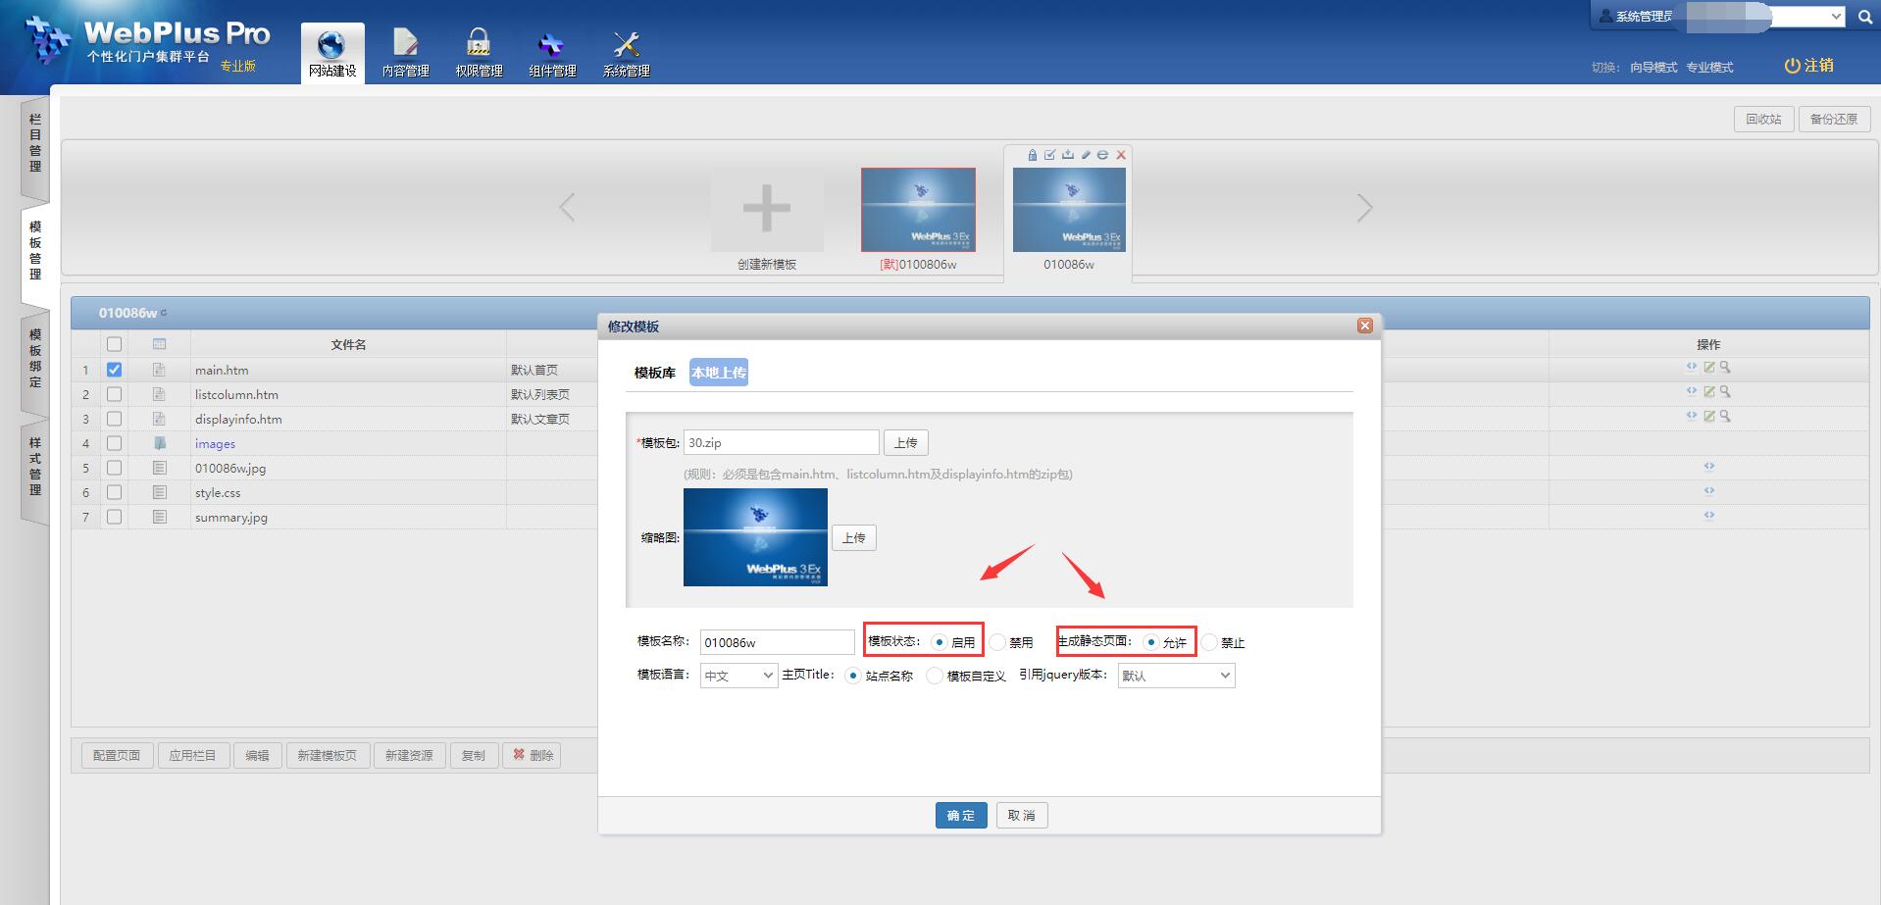Click the red X delete icon on template 010086w
Image resolution: width=1881 pixels, height=905 pixels.
click(x=1121, y=155)
